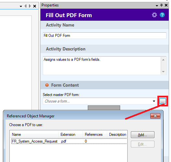
Task: Click the Edit... button
Action: [x=142, y=144]
